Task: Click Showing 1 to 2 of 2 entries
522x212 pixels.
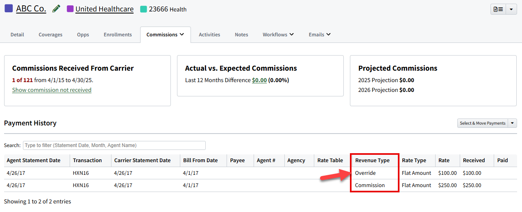Action: click(38, 201)
